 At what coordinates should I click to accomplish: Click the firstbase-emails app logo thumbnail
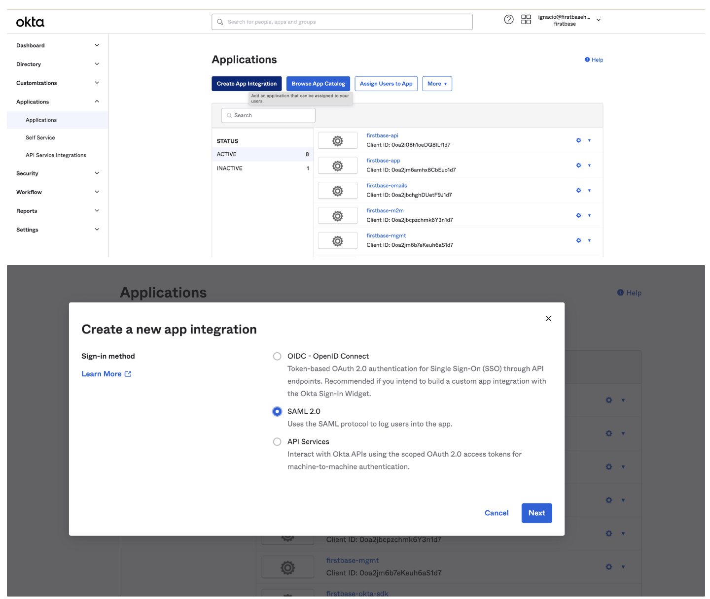coord(338,191)
